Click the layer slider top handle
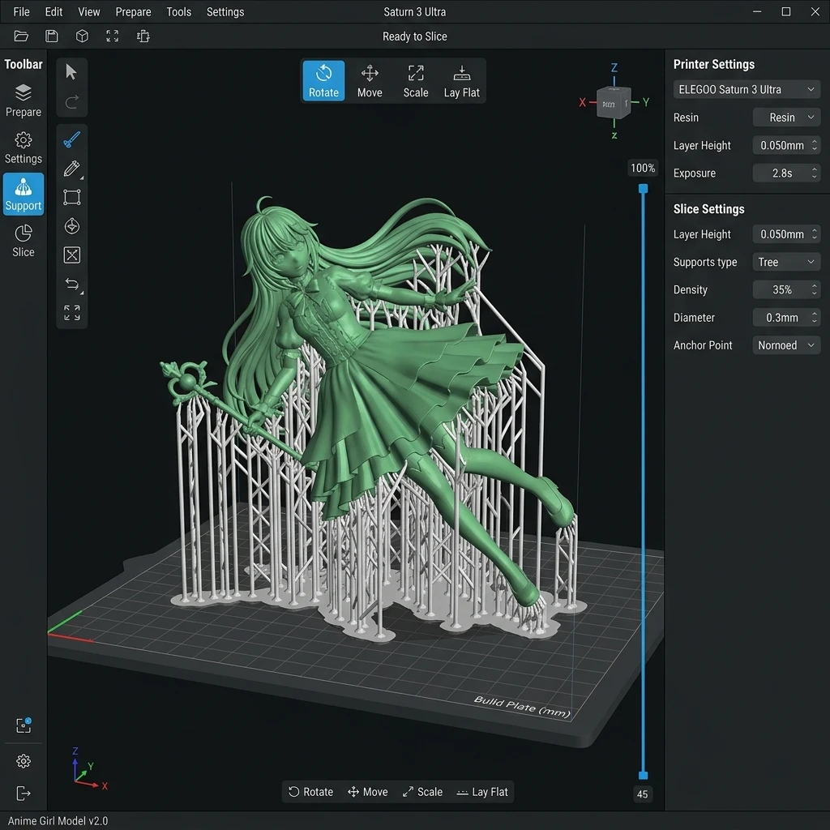This screenshot has width=830, height=830. pos(643,188)
